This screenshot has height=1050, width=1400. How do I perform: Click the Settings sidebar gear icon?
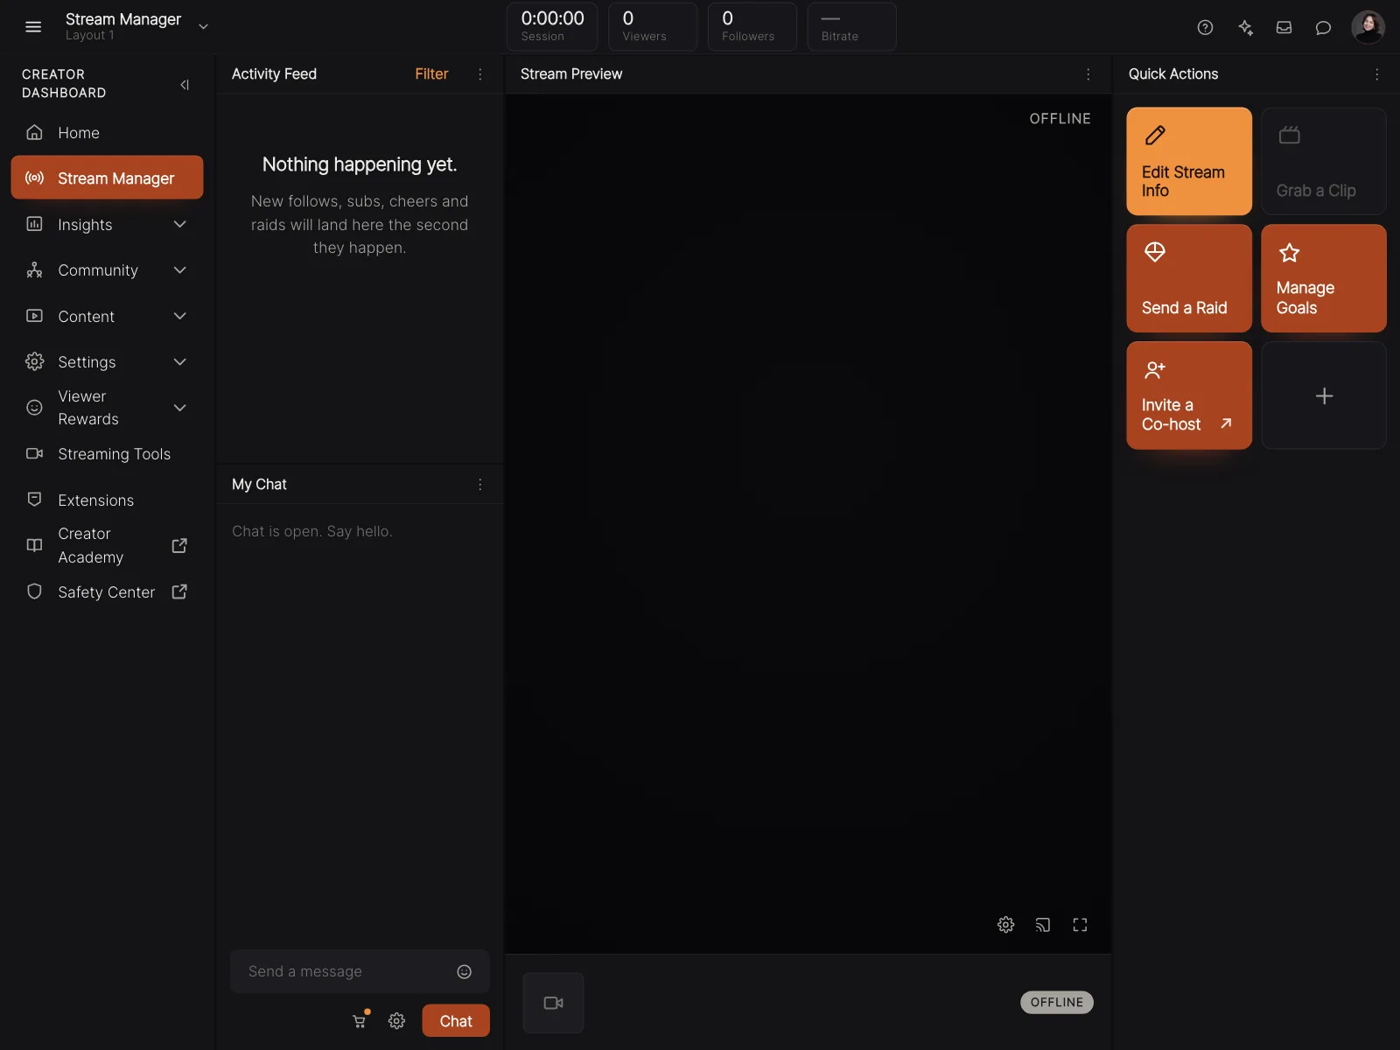[x=34, y=361]
